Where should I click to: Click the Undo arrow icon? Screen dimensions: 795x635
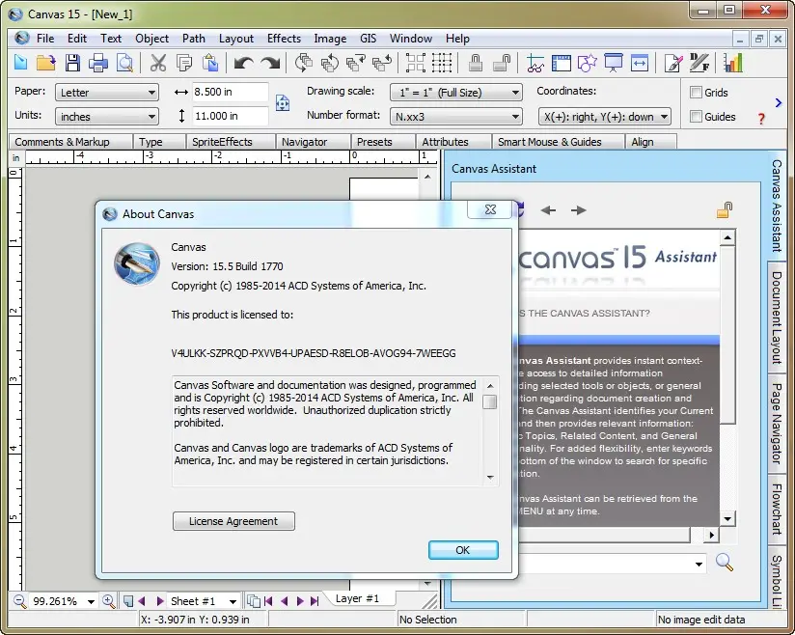(243, 63)
